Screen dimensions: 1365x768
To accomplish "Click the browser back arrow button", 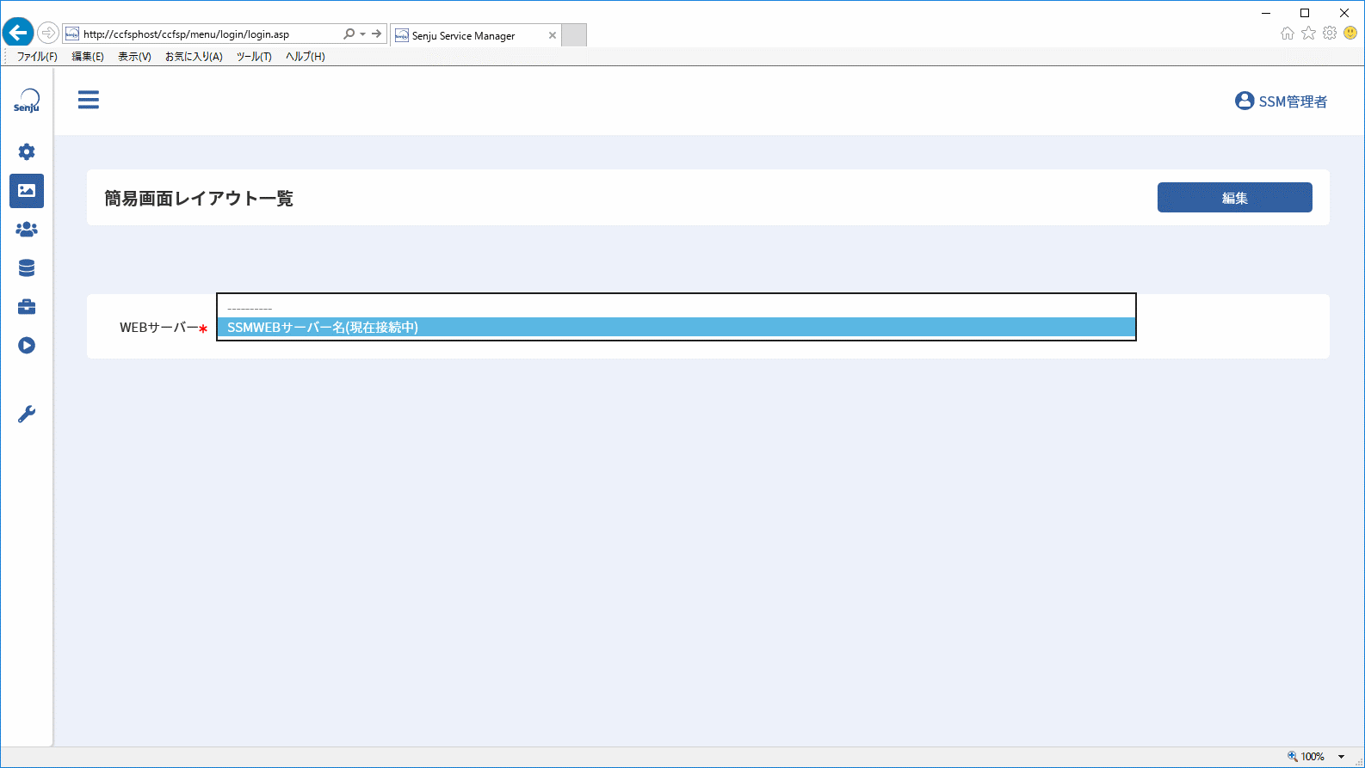I will (x=18, y=34).
